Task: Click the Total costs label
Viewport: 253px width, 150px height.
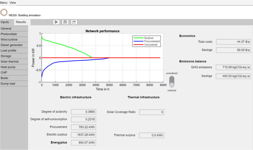Action: click(205, 42)
